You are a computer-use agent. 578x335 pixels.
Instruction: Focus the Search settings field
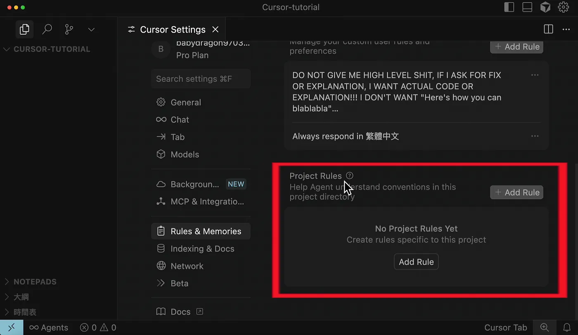point(201,79)
